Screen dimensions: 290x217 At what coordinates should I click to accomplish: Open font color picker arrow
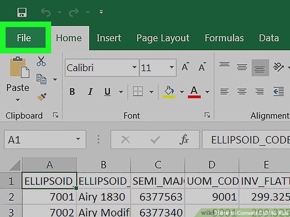point(207,92)
